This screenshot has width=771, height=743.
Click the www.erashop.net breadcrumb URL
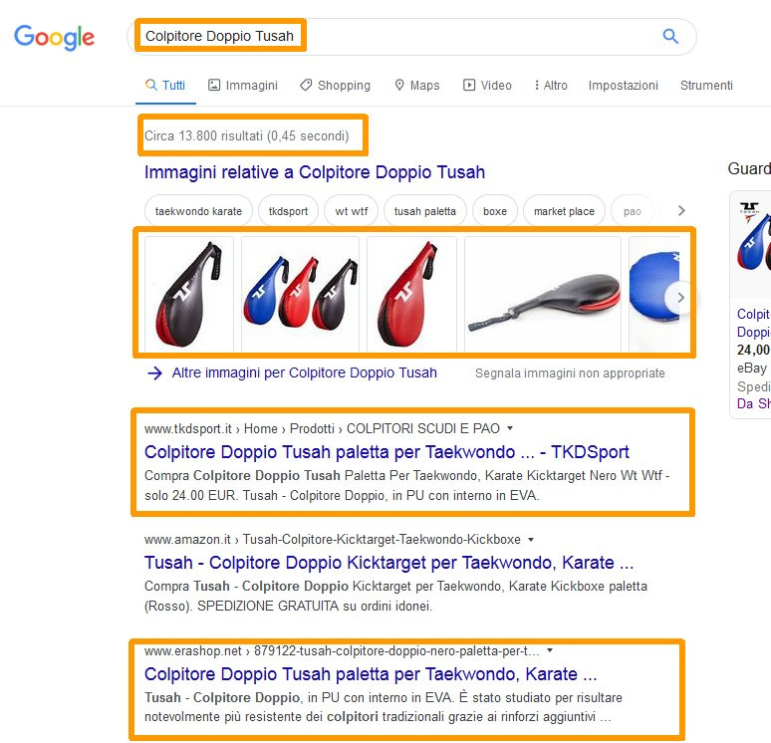(342, 650)
